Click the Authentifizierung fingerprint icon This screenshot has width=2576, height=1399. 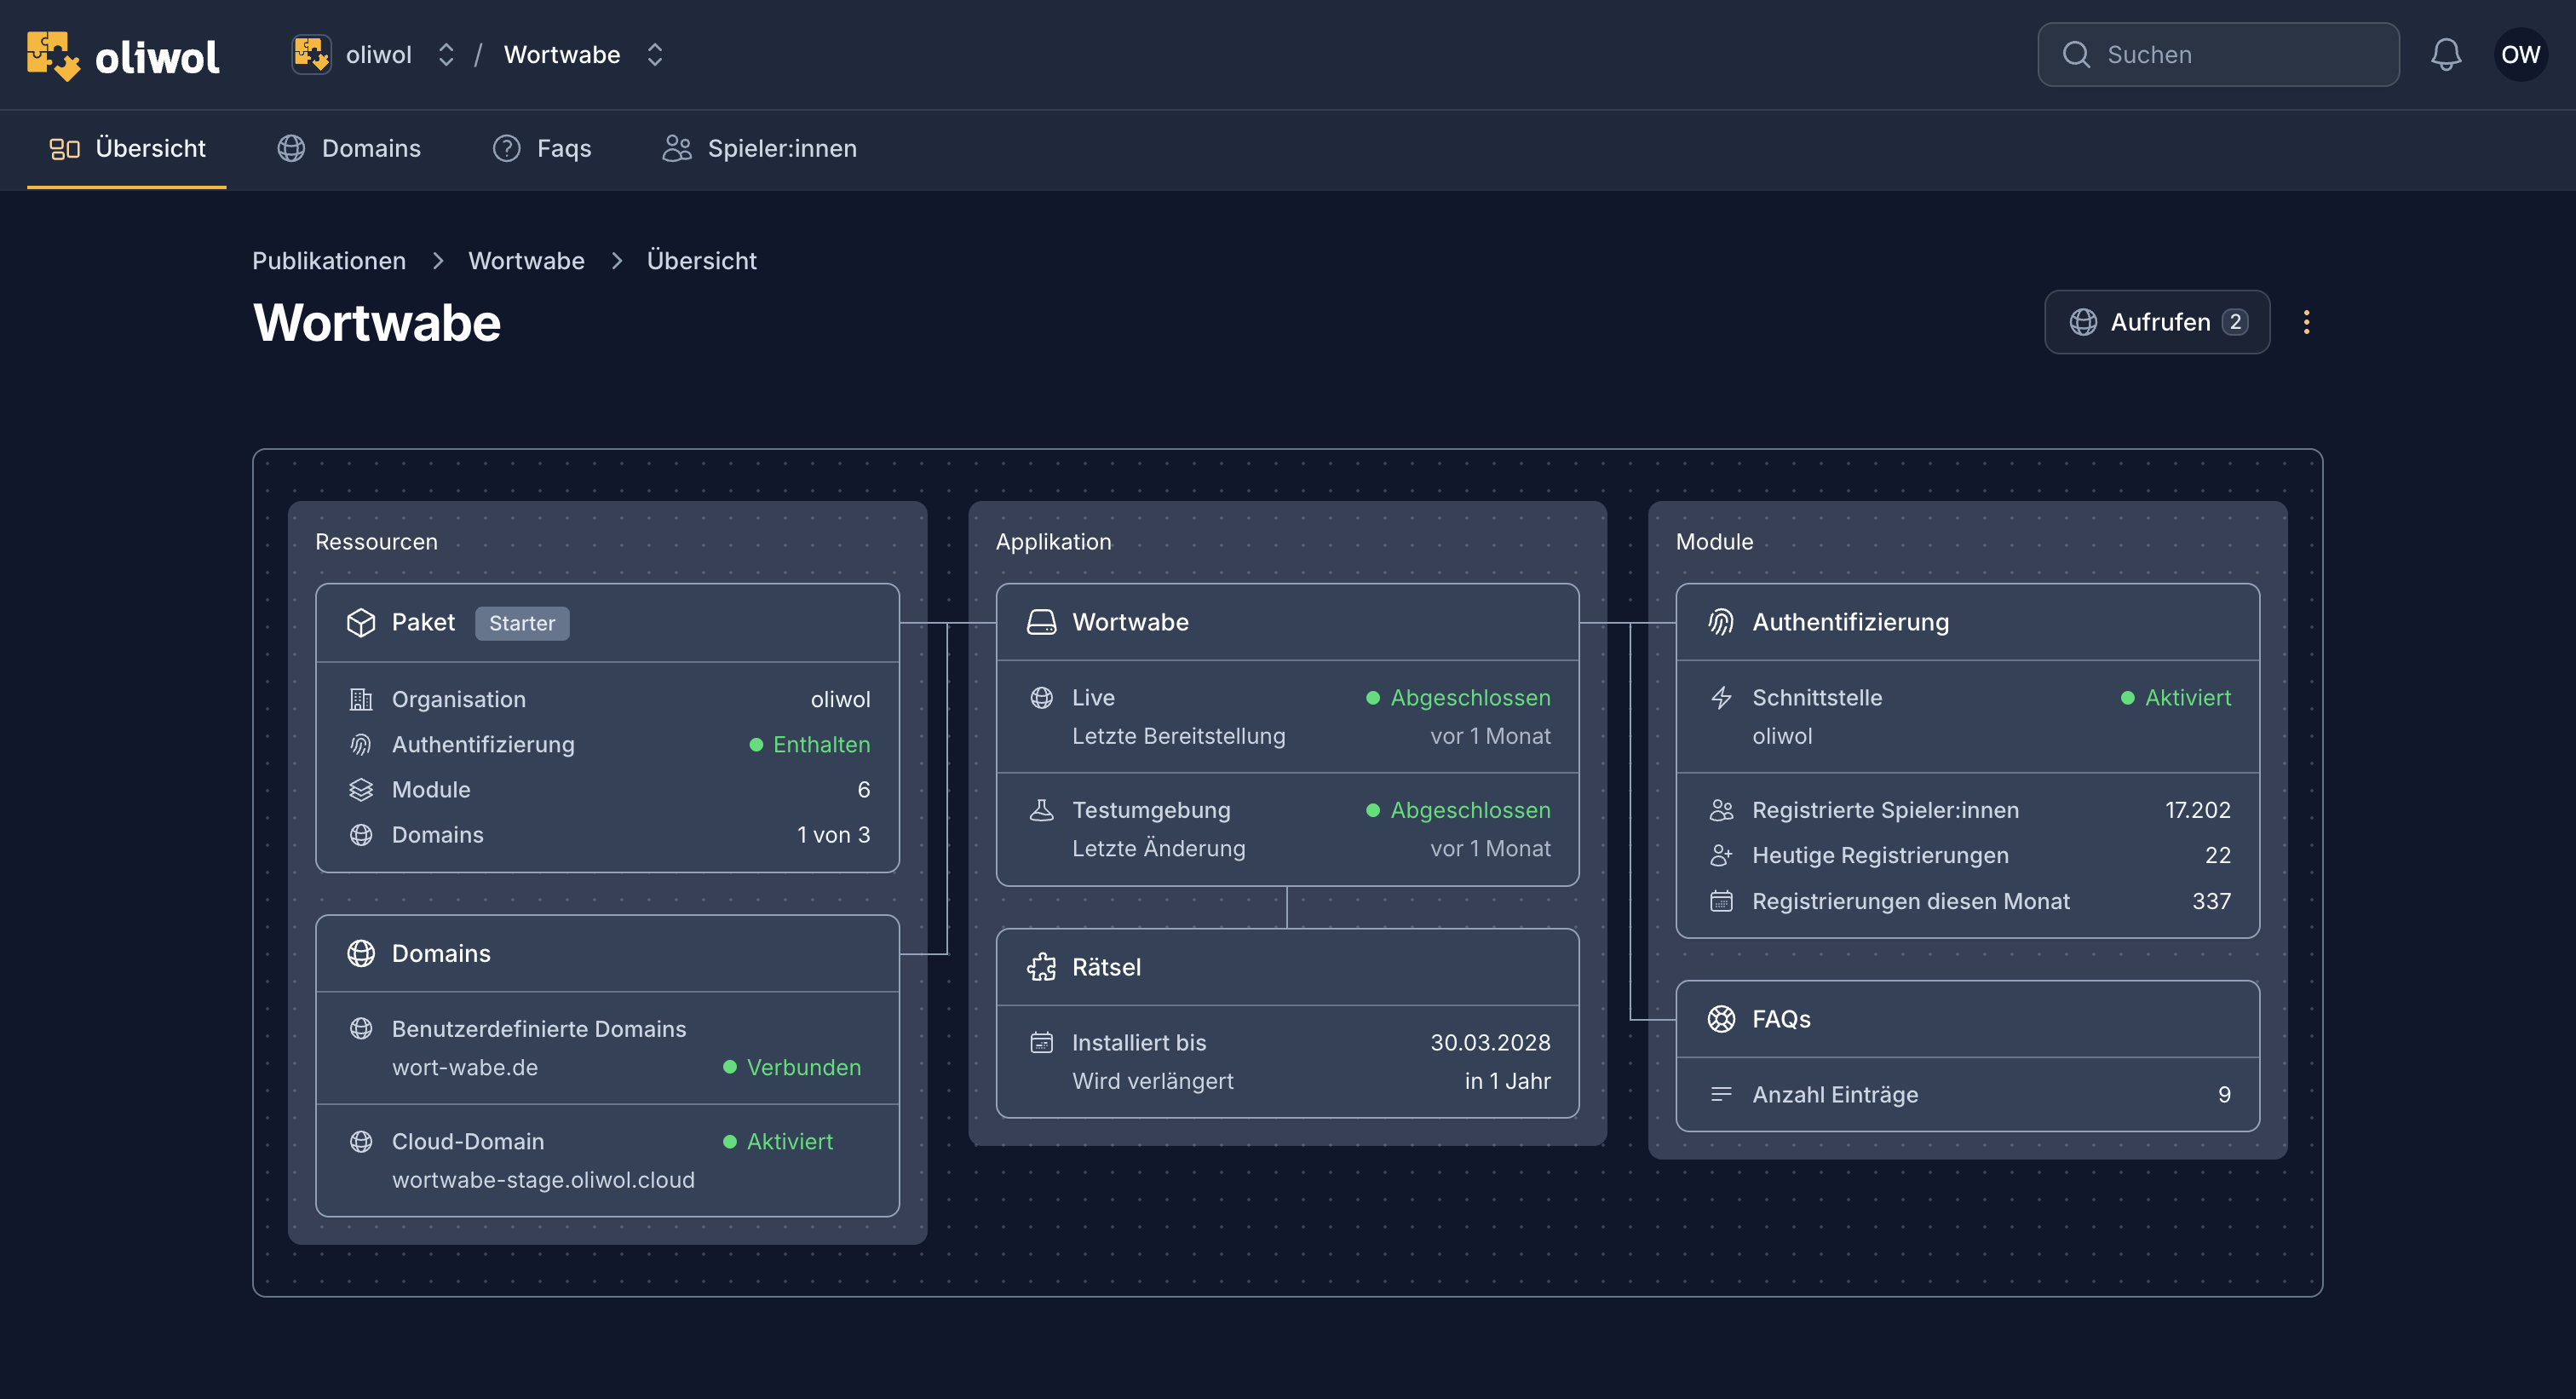1720,621
